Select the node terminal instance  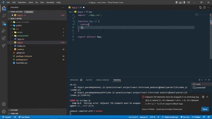coord(201,84)
